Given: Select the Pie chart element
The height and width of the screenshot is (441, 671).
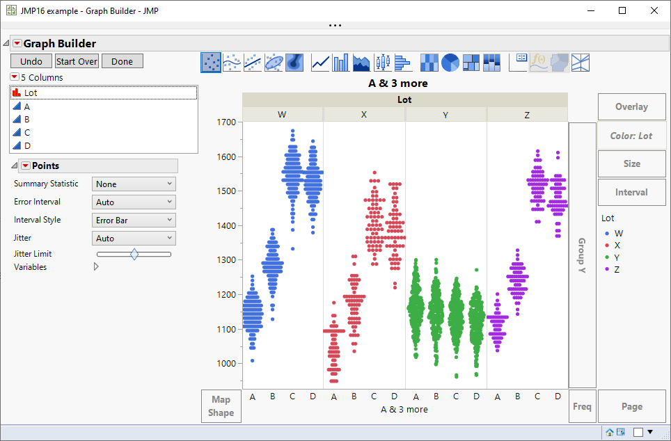Looking at the screenshot, I should click(x=450, y=62).
